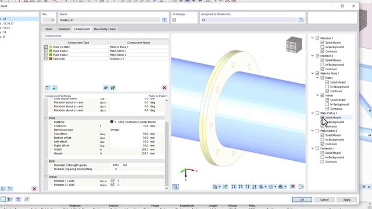Collapse the Member 1 tree node
Viewport: 372px width, 209px height.
pos(313,38)
